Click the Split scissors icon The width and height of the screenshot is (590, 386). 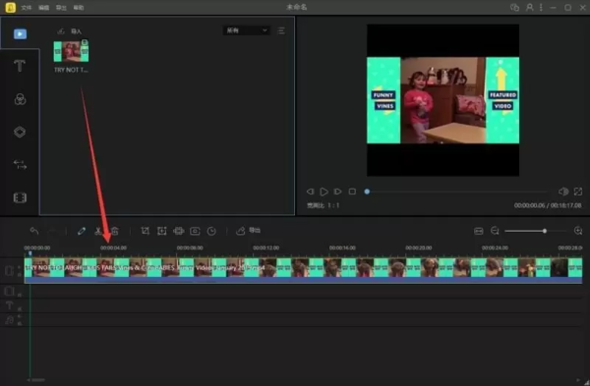click(98, 231)
